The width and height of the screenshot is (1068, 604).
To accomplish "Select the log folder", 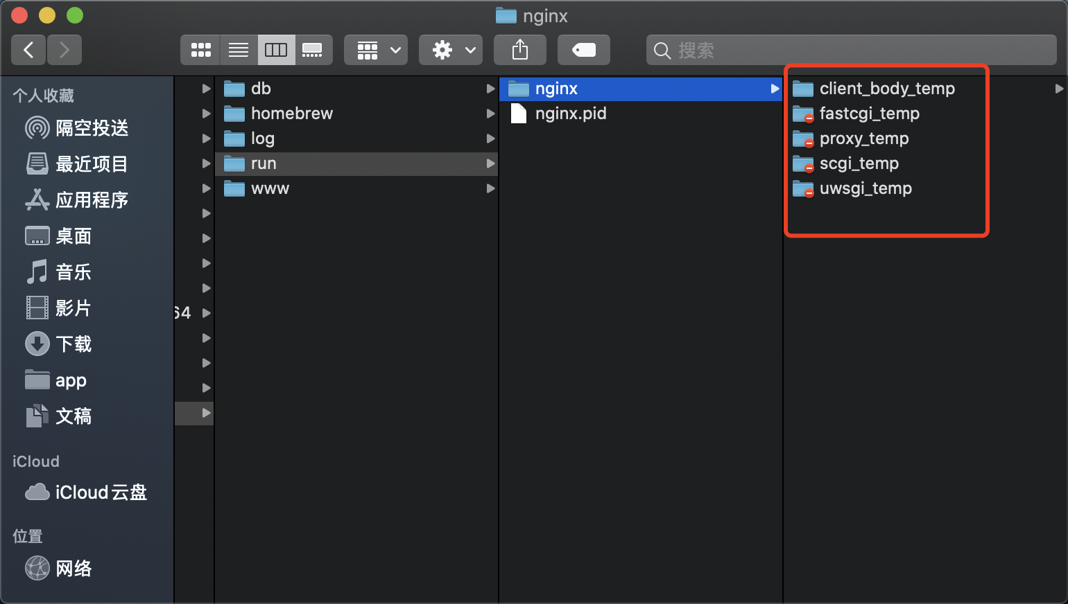I will [356, 139].
